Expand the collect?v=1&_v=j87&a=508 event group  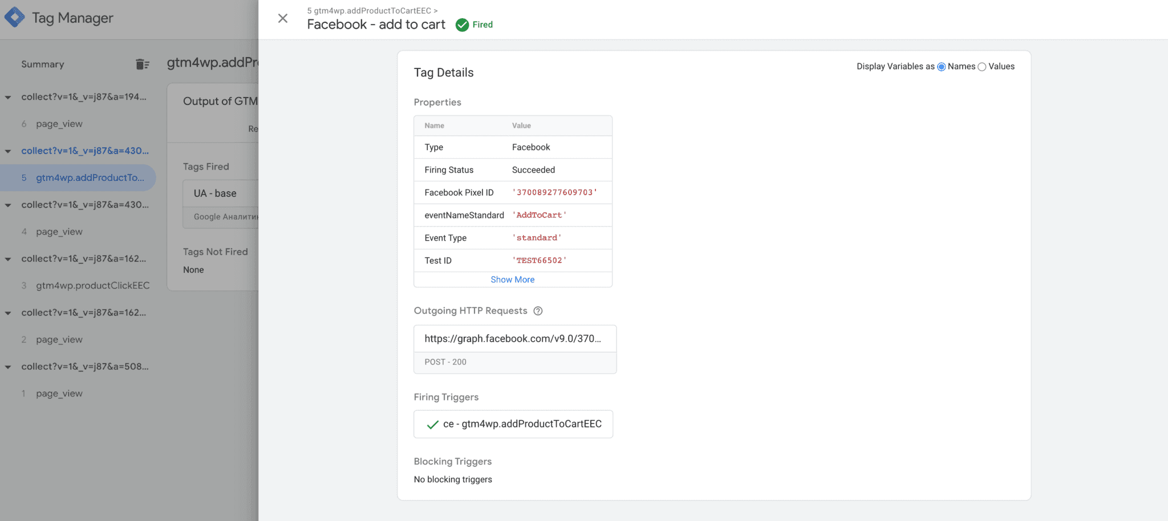coord(8,366)
